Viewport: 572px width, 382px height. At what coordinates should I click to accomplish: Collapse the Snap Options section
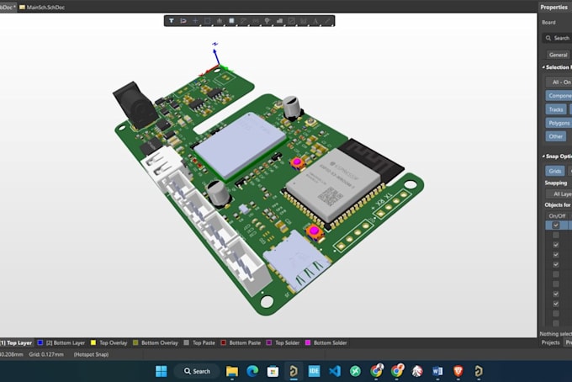tap(543, 157)
